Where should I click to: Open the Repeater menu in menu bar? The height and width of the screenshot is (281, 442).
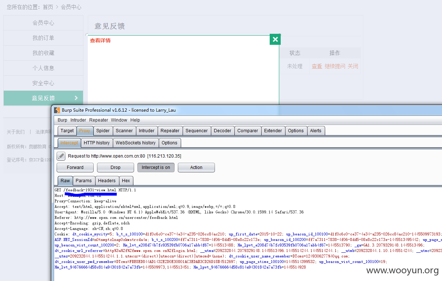coord(98,120)
